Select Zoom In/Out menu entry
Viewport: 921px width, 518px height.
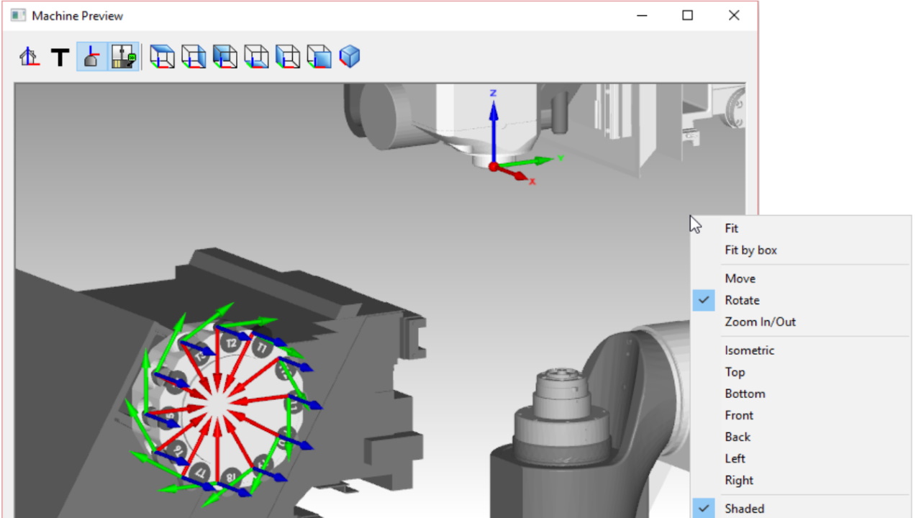click(x=760, y=322)
